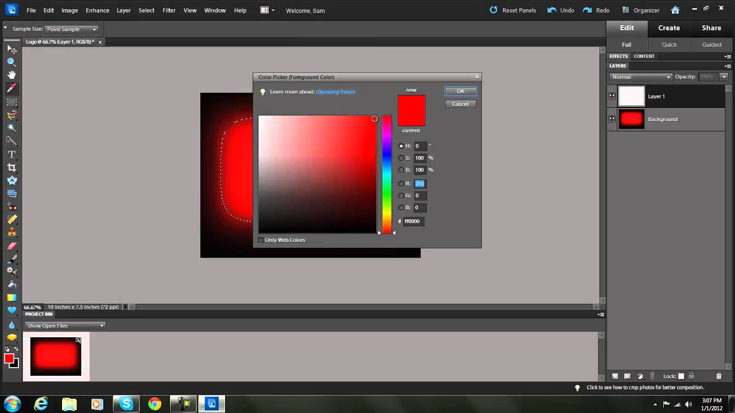Select the Hand tool
The width and height of the screenshot is (735, 413).
(x=11, y=75)
